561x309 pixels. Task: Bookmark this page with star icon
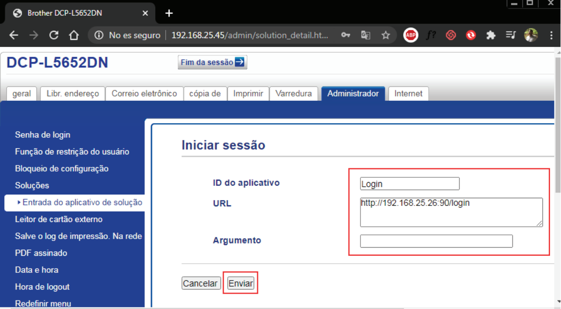(x=386, y=35)
